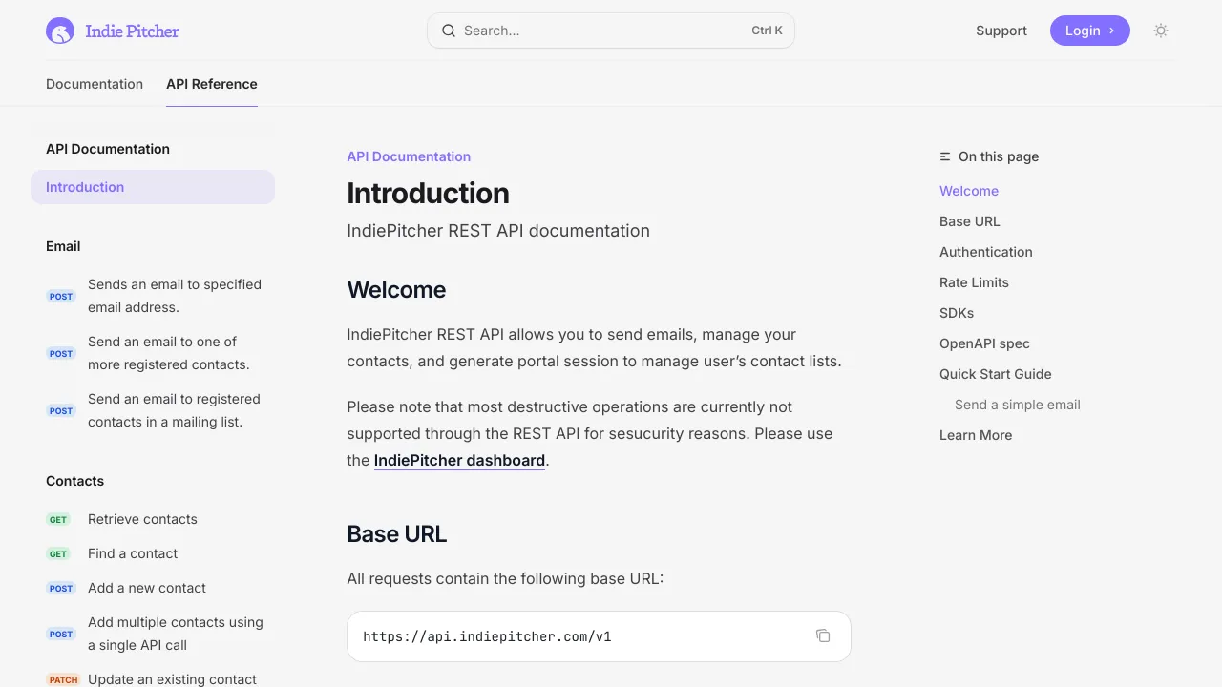Focus the Search input field
1222x687 pixels.
click(611, 31)
